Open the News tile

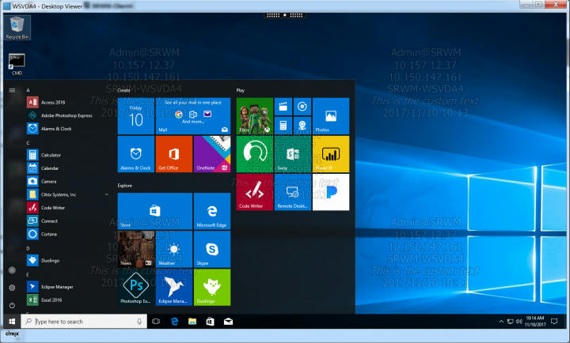tap(136, 249)
